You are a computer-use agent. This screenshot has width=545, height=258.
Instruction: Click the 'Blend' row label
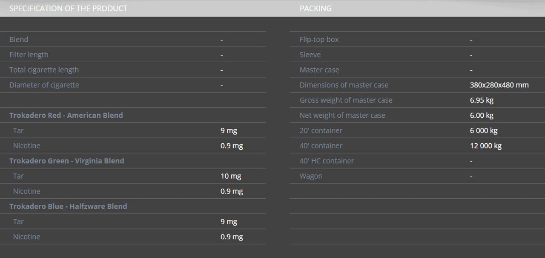pos(19,39)
